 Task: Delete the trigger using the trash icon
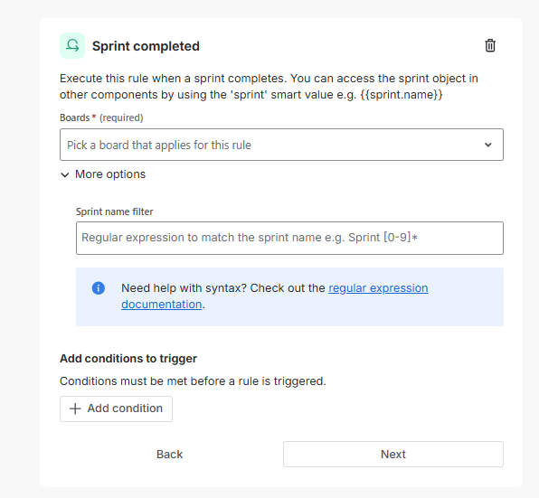point(490,46)
